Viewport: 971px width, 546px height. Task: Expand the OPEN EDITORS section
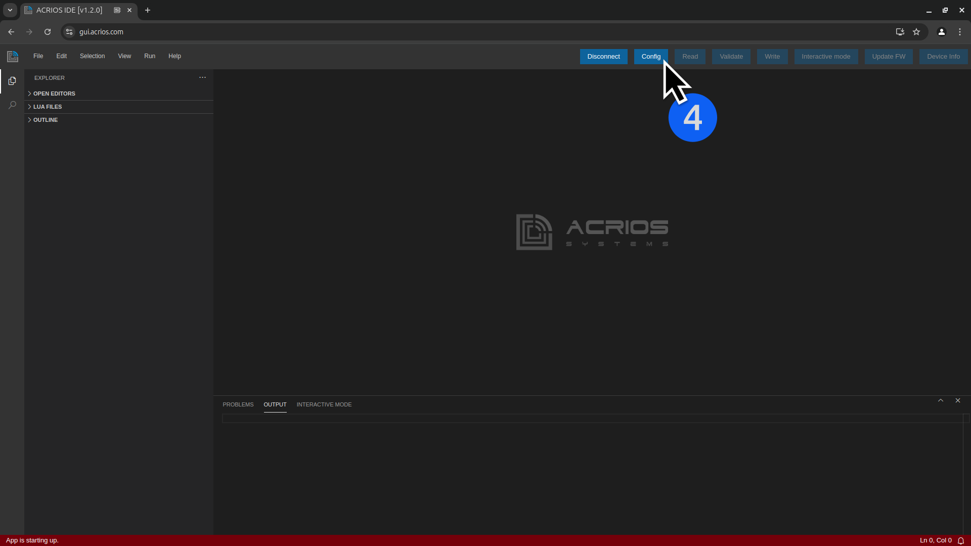click(55, 93)
